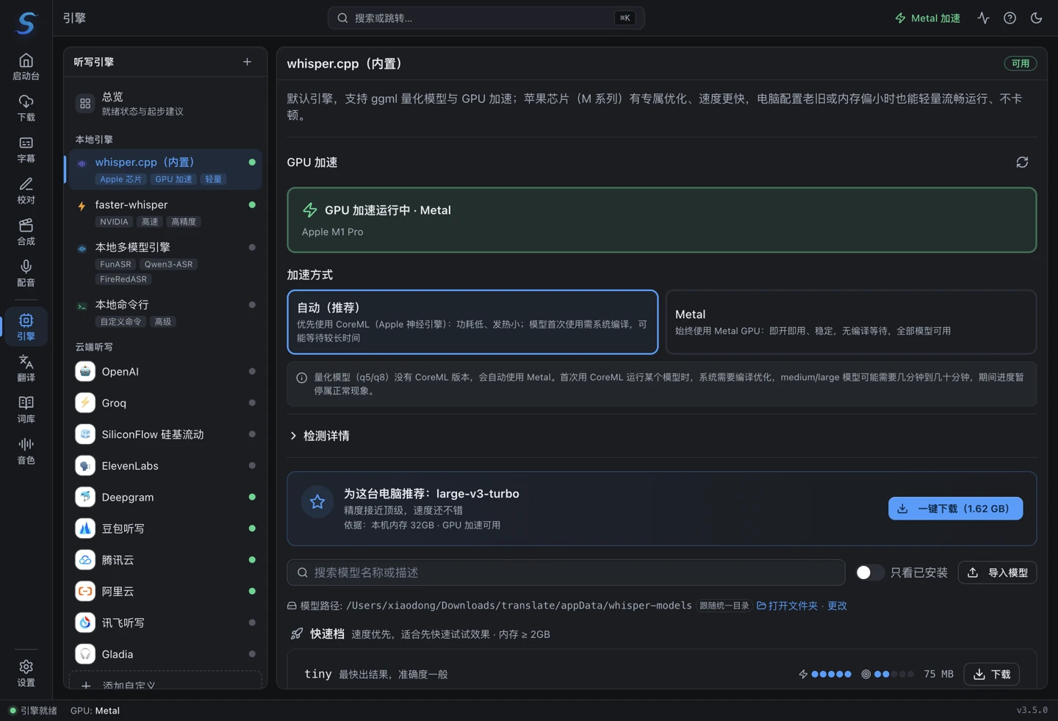
Task: Select the Gladia engine
Action: tap(166, 654)
